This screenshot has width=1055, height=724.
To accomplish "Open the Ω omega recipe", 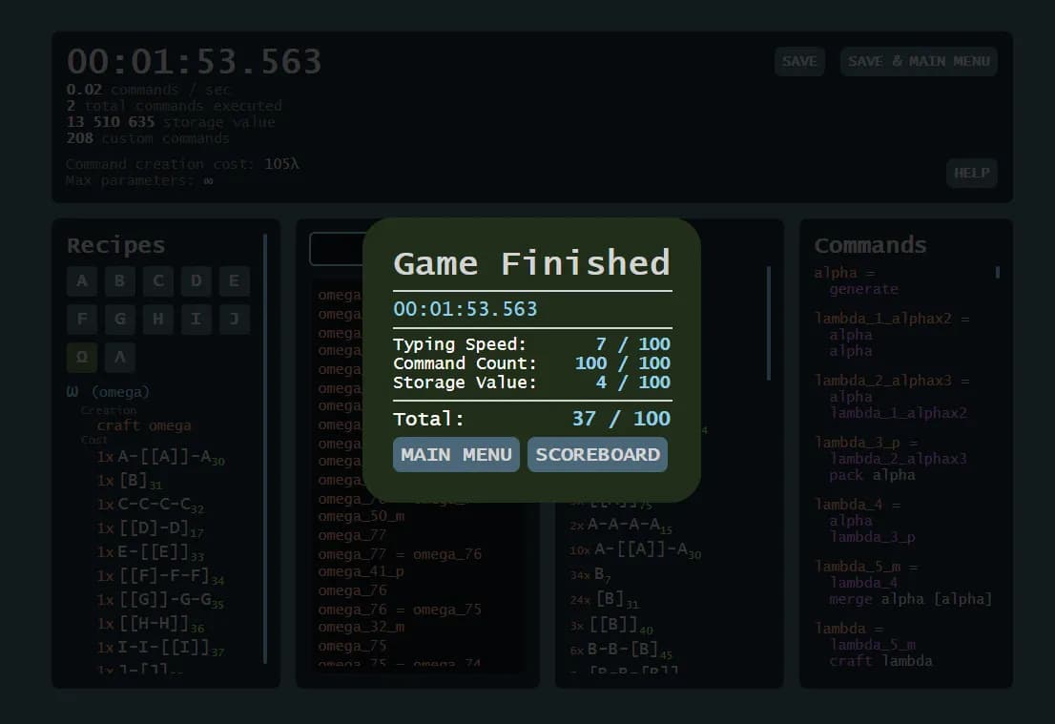I will (81, 357).
